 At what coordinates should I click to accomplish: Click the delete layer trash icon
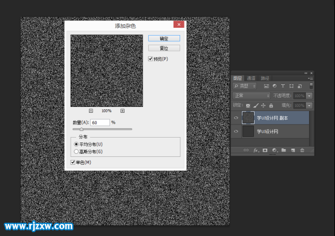coord(302,150)
